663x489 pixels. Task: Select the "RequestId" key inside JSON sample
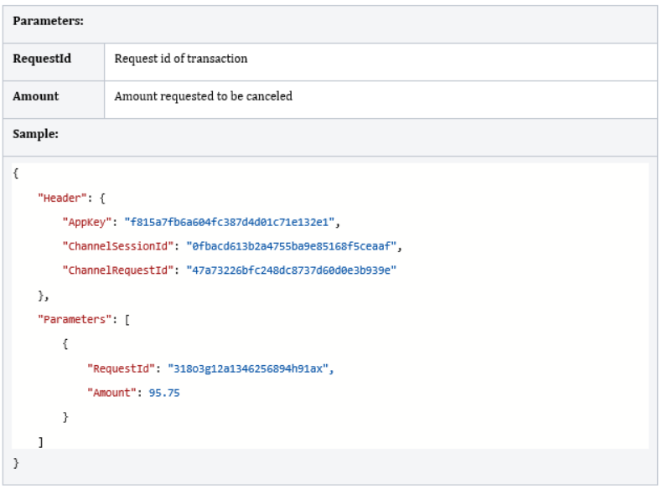(121, 368)
